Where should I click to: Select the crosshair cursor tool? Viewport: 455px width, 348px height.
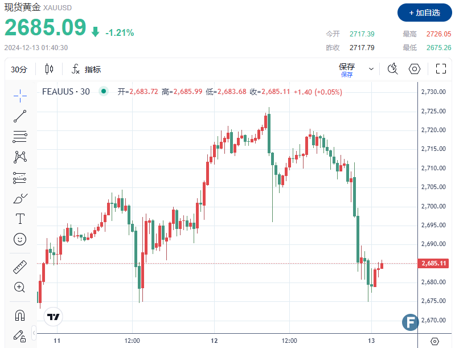20,95
